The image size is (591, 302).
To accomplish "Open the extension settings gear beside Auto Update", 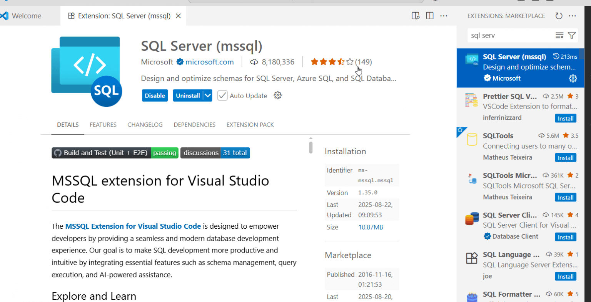I will pos(277,96).
